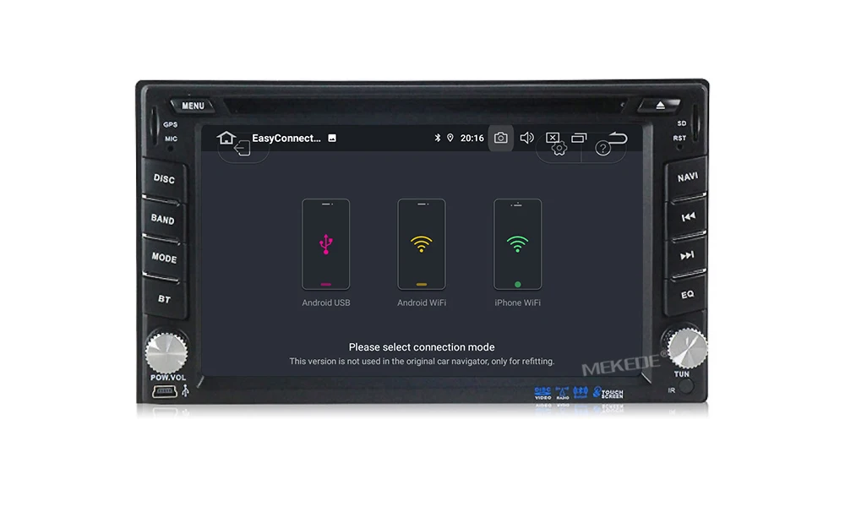The image size is (845, 507).
Task: Select Android USB connection mode
Action: [x=326, y=245]
